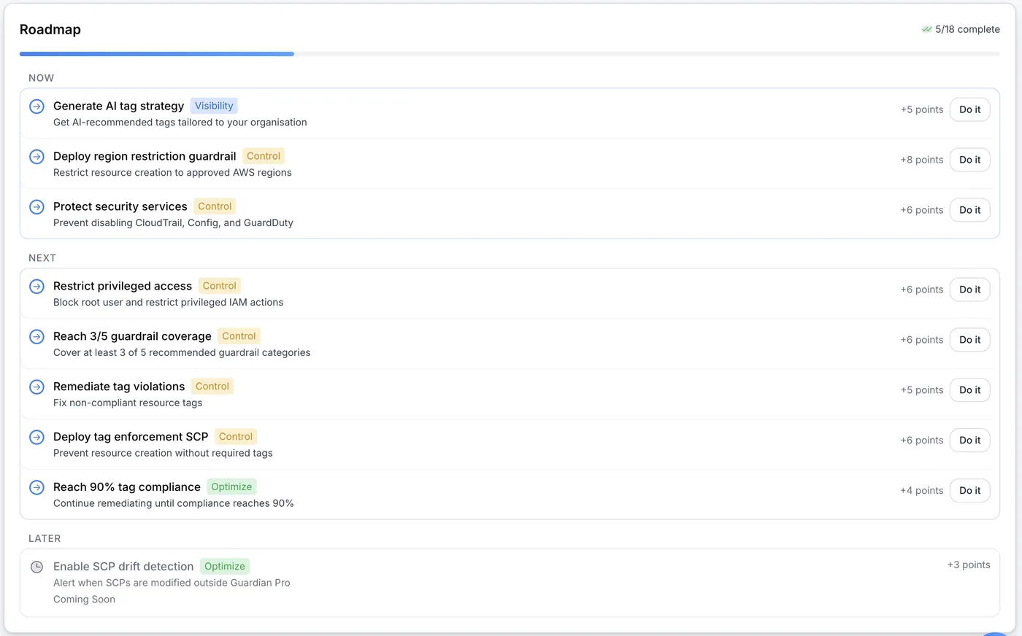The height and width of the screenshot is (636, 1022).
Task: Do it for Deploy tag enforcement SCP
Action: pos(969,441)
